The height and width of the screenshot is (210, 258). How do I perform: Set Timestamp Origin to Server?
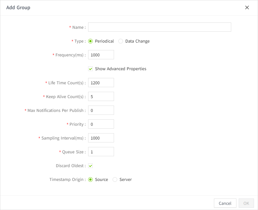point(115,180)
